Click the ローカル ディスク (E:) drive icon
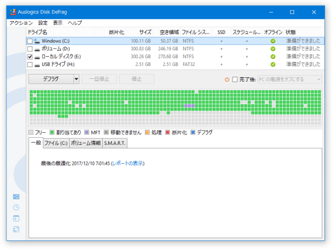This screenshot has height=249, width=332. coord(37,57)
